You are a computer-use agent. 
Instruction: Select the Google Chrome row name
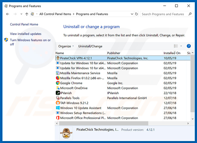click(71, 83)
